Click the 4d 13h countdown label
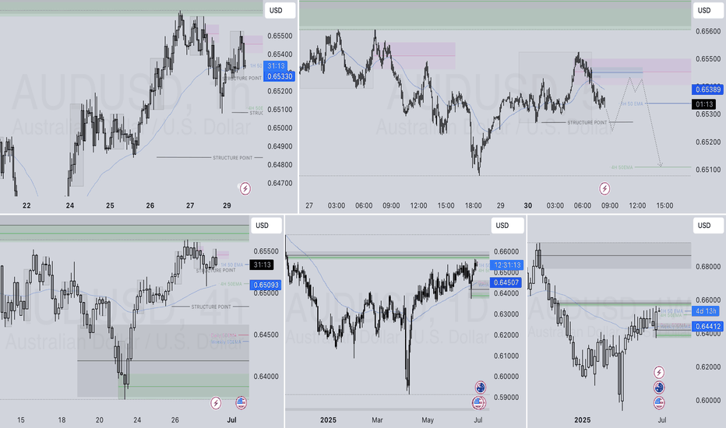Image resolution: width=726 pixels, height=428 pixels. (705, 311)
